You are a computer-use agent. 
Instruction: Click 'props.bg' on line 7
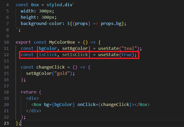click(111, 24)
